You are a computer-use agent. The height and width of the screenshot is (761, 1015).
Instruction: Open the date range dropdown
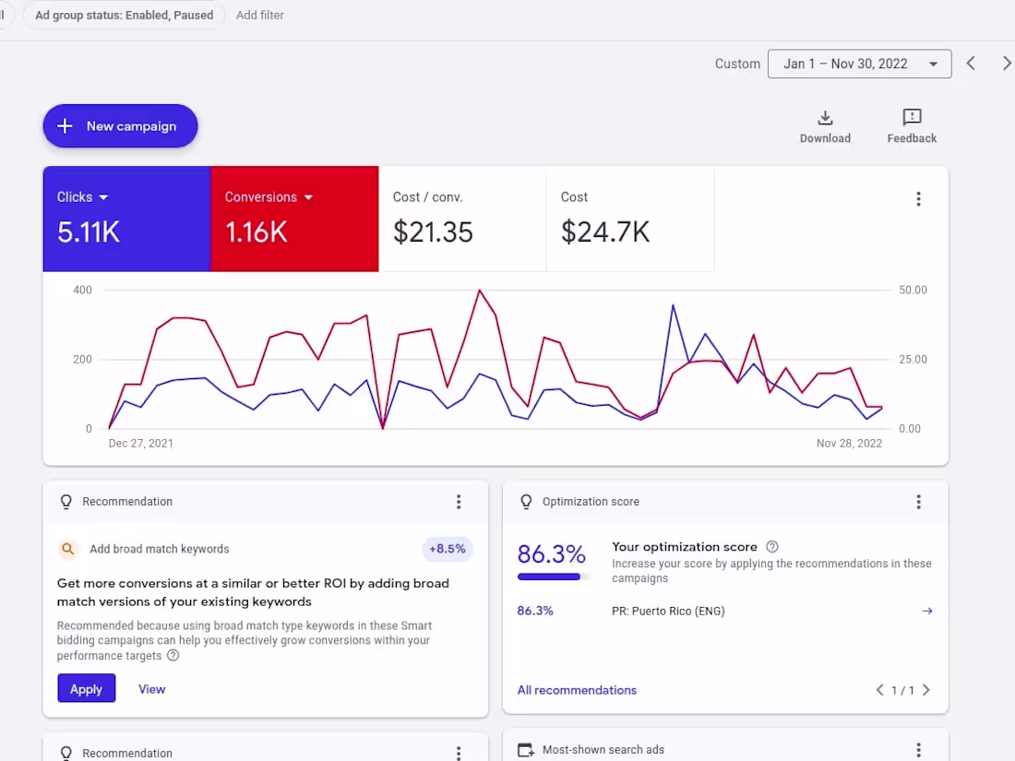pos(935,64)
